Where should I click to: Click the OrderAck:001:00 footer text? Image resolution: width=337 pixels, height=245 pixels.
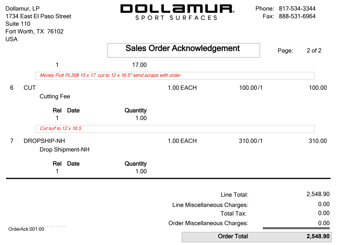[26, 229]
